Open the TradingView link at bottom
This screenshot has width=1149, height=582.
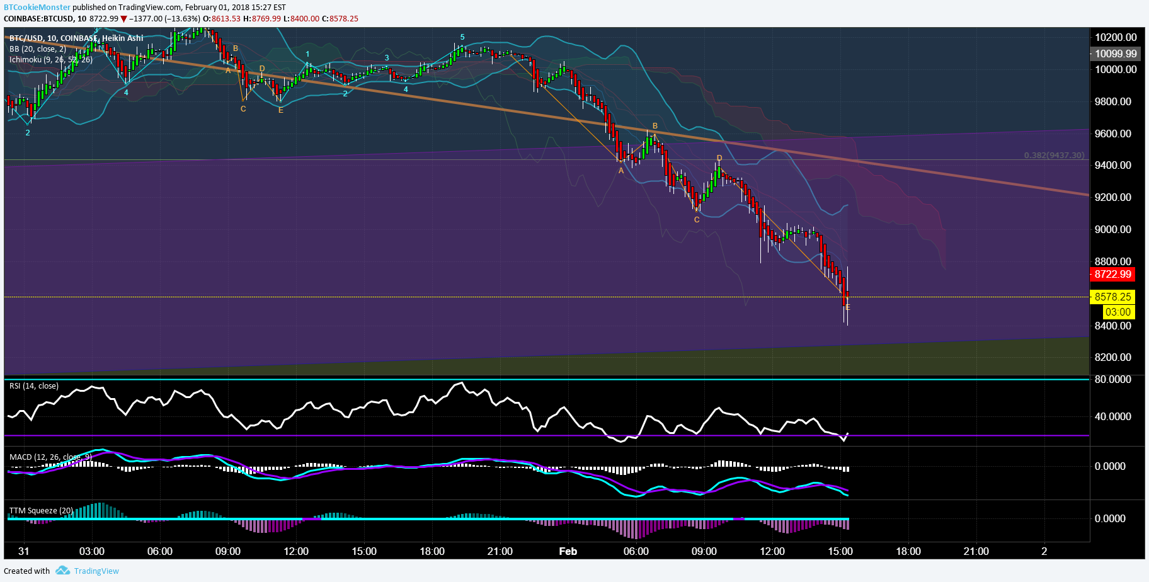point(96,571)
